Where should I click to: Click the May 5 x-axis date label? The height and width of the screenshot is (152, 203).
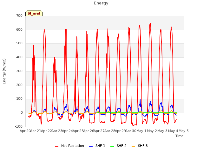click(x=184, y=131)
